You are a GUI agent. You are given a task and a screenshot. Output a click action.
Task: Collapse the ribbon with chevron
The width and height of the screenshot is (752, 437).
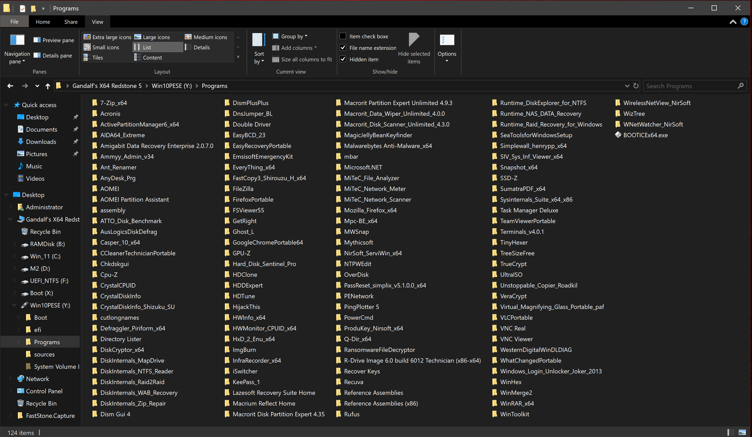click(x=733, y=22)
